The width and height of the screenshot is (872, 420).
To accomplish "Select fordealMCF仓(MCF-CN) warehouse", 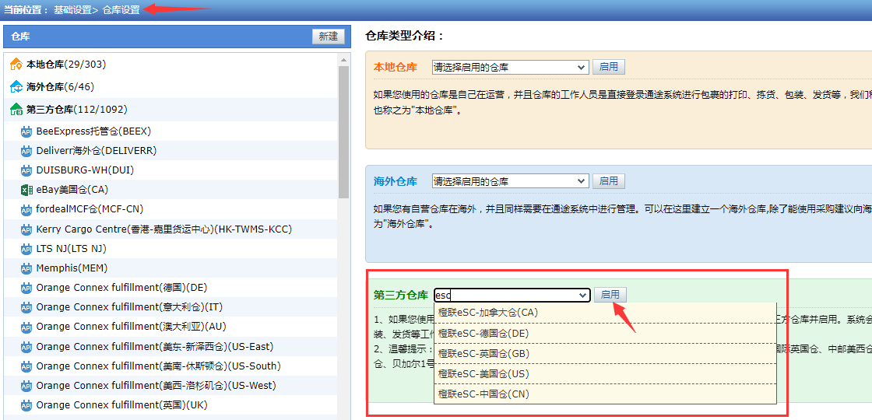I will tap(90, 209).
